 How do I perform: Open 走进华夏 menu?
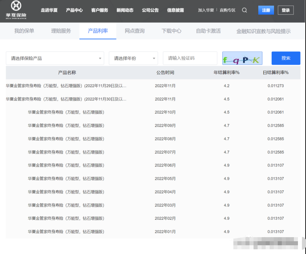tap(49, 10)
